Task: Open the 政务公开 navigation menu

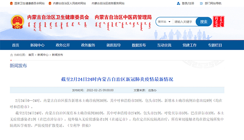Action: click(63, 45)
